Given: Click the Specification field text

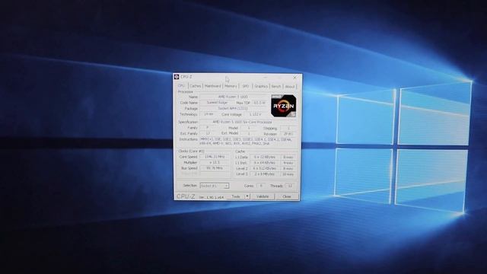Looking at the screenshot, I should click(x=242, y=122).
